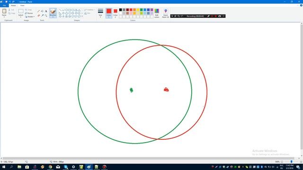Click the Undo arrow in the title bar
Image resolution: width=303 pixels, height=170 pixels.
click(x=10, y=2)
